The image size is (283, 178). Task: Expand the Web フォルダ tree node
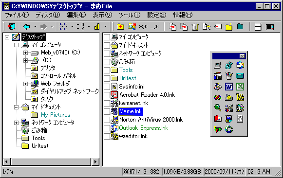(25, 84)
